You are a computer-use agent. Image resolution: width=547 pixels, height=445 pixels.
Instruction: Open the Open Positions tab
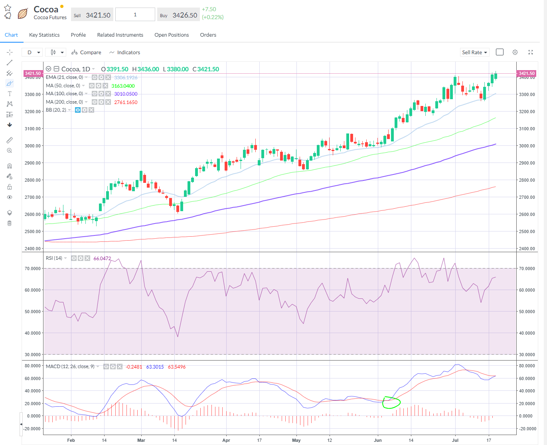tap(172, 35)
